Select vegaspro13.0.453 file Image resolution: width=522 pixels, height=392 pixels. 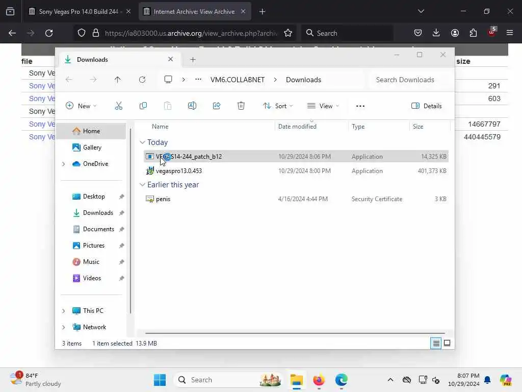coord(296,170)
